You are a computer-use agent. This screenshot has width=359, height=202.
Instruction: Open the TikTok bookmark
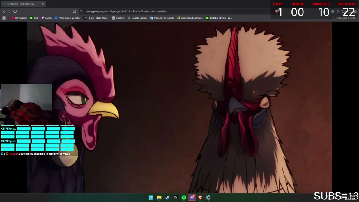coord(96,18)
